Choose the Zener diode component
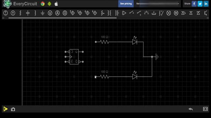Screen dimensions: 211x118 198,13
